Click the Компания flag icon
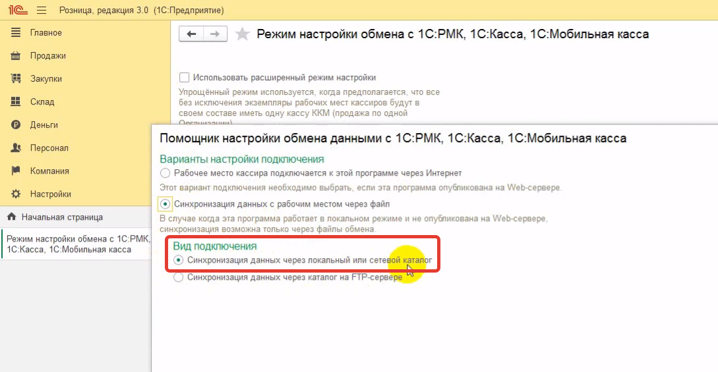 click(16, 171)
